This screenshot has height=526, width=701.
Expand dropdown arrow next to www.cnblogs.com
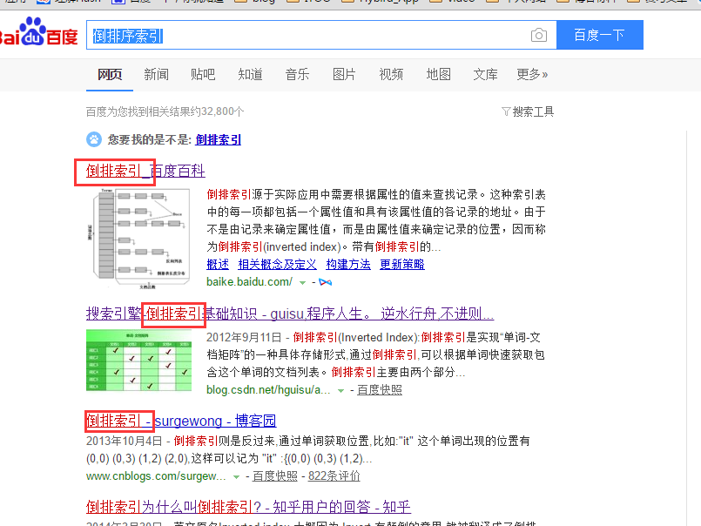236,477
